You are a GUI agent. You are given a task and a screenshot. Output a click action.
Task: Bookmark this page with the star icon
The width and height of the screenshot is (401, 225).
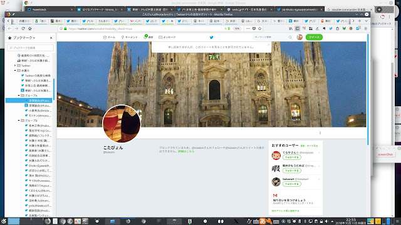[260, 29]
